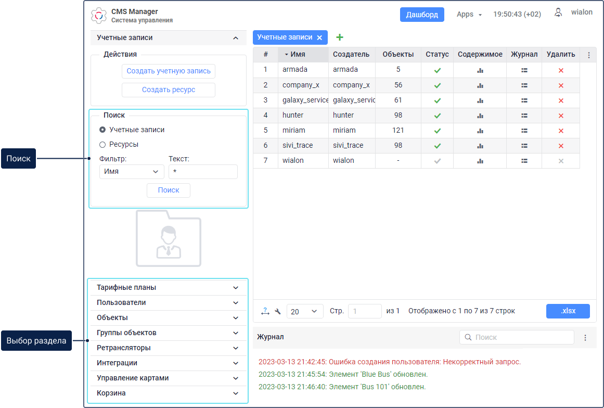This screenshot has height=408, width=604.
Task: Open the Apps menu
Action: click(469, 15)
